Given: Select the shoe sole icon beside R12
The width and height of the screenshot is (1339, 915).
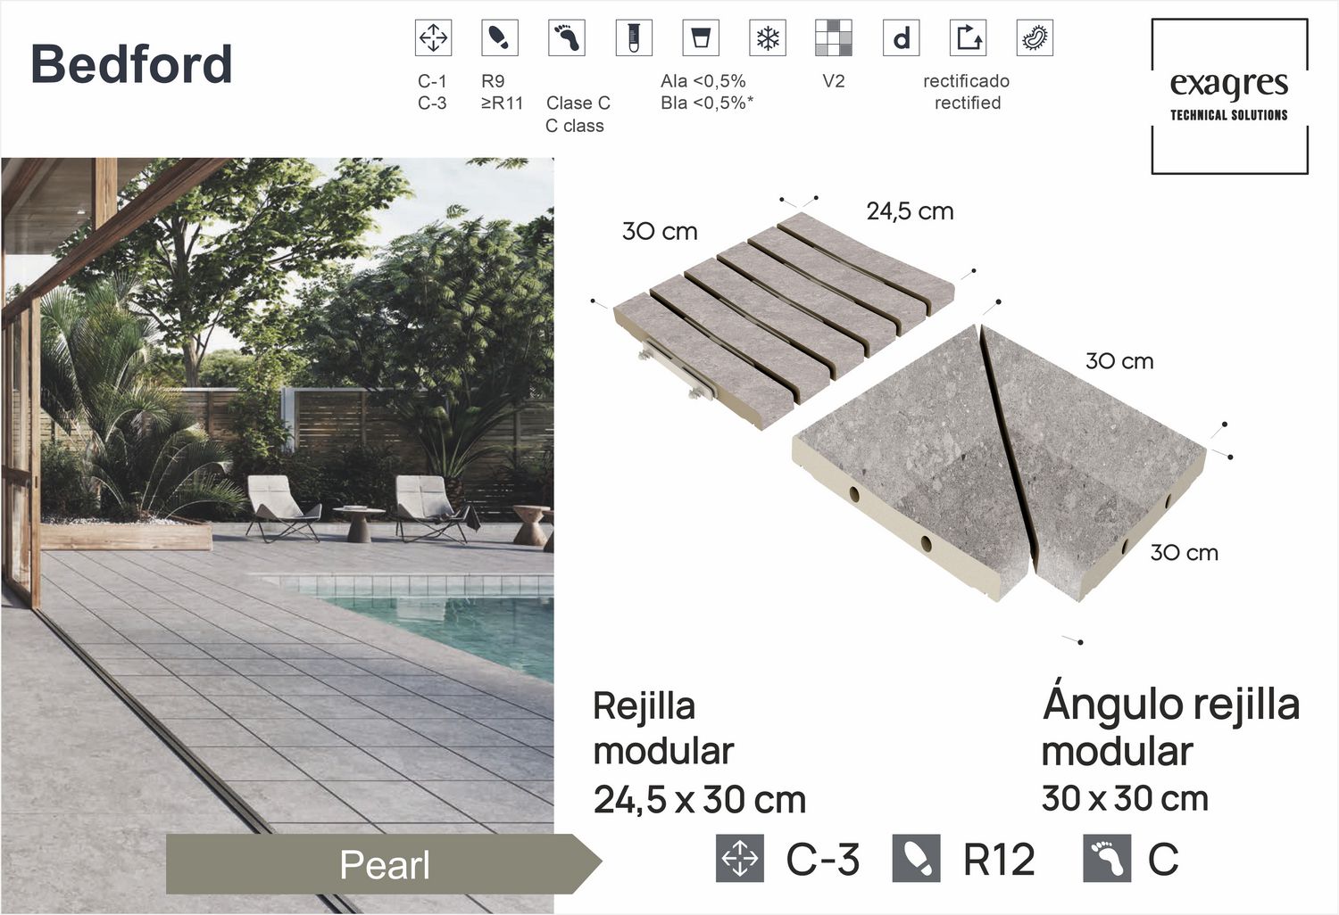Looking at the screenshot, I should 917,859.
